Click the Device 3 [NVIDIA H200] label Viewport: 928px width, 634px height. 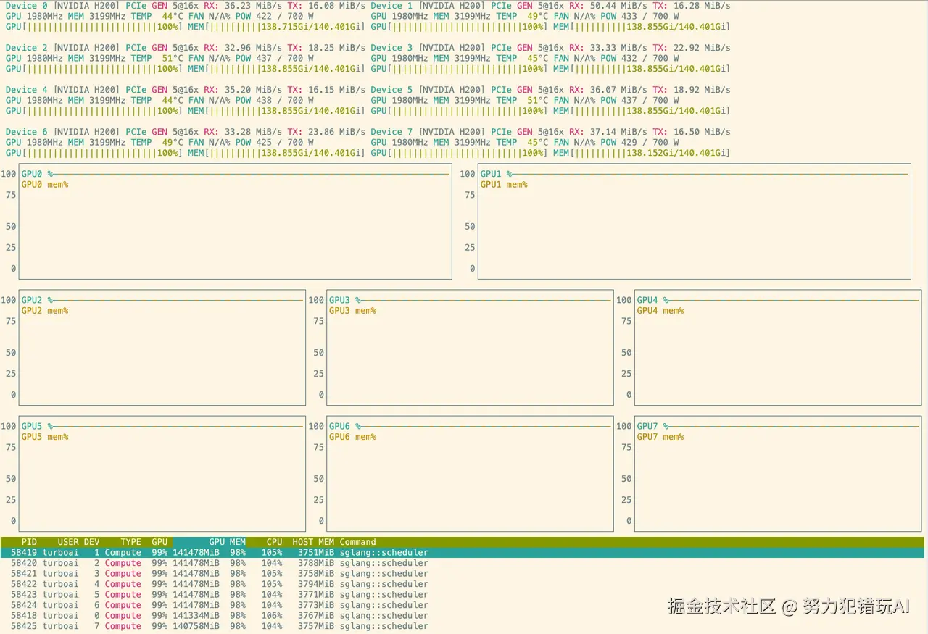point(428,48)
